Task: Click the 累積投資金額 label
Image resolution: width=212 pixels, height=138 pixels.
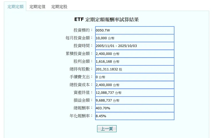Action: [79, 54]
